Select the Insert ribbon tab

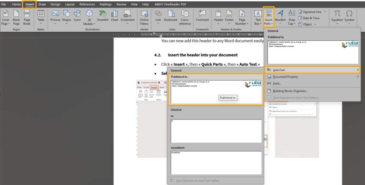pyautogui.click(x=30, y=4)
